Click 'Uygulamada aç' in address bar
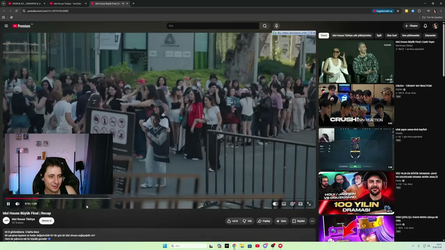Image resolution: width=445 pixels, height=250 pixels. coord(383,11)
